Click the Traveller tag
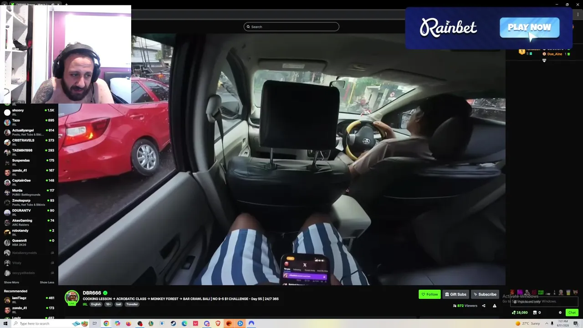The image size is (583, 328). tap(132, 304)
